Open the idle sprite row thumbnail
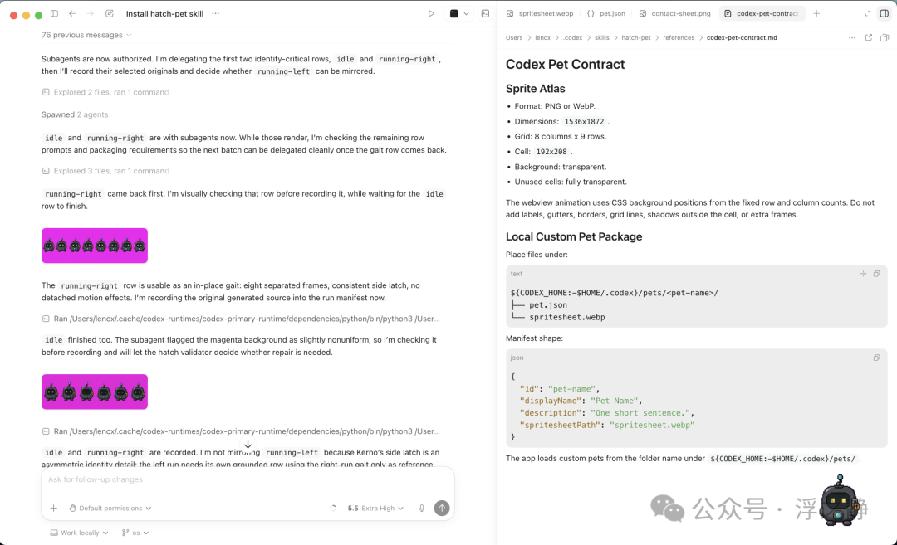The image size is (897, 545). pyautogui.click(x=95, y=392)
